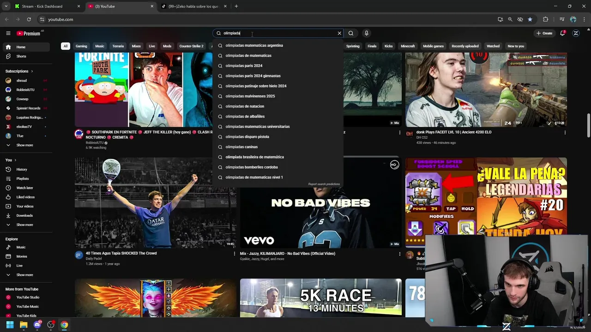
Task: Go to Home in the sidebar
Action: point(27,47)
